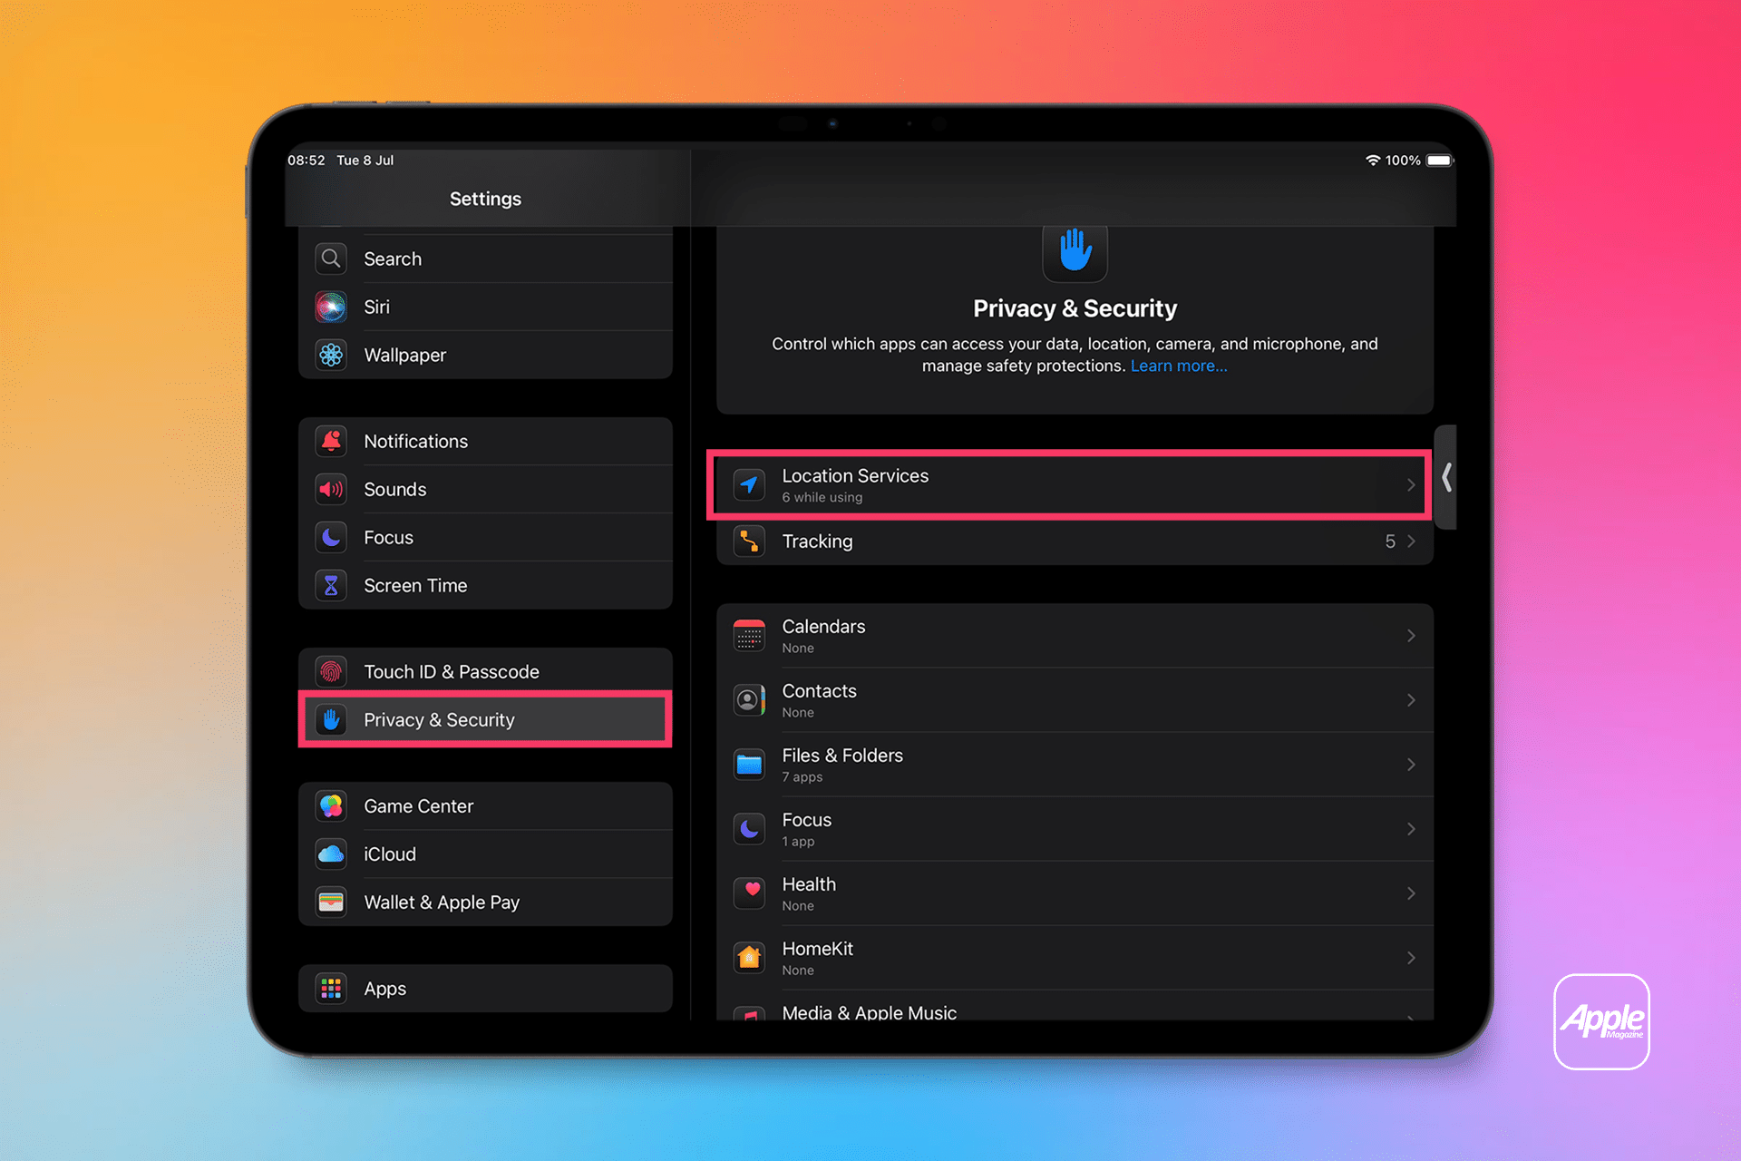1741x1161 pixels.
Task: Open Notifications settings
Action: click(x=485, y=441)
